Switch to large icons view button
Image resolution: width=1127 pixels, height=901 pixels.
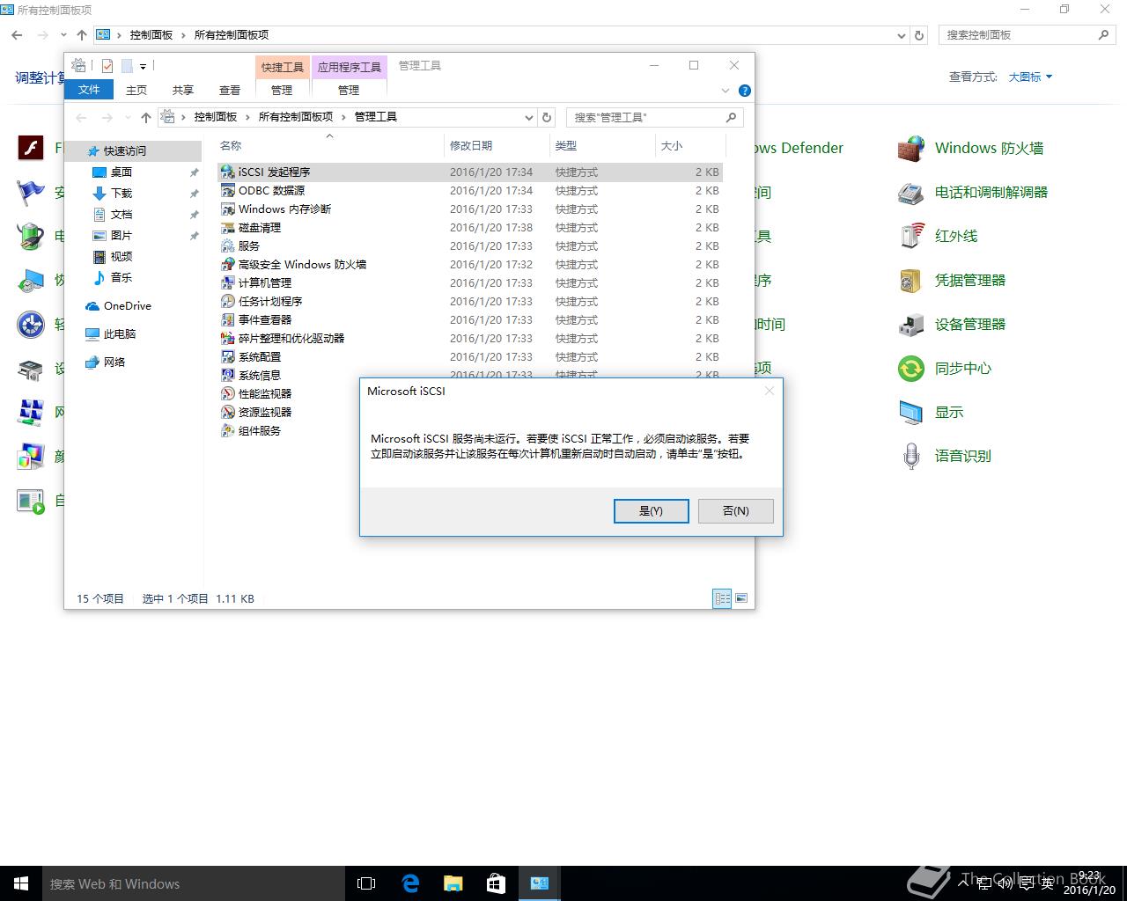pyautogui.click(x=741, y=598)
